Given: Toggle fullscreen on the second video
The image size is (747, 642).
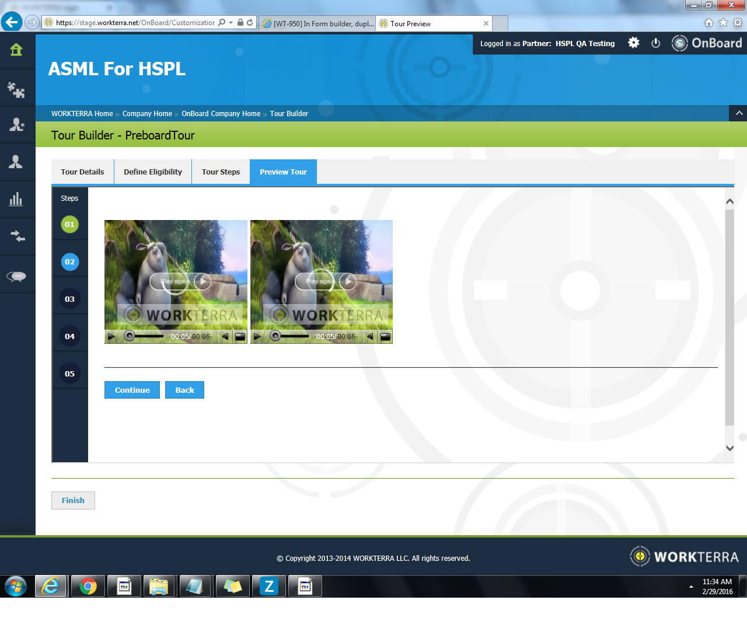Looking at the screenshot, I should (x=385, y=337).
